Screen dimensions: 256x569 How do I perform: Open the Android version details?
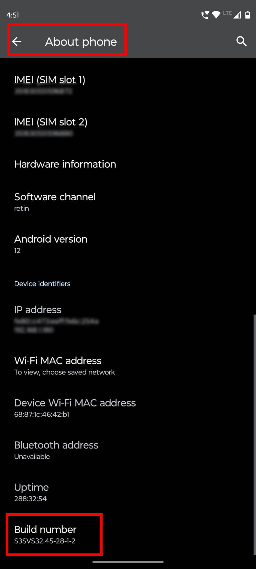[128, 244]
